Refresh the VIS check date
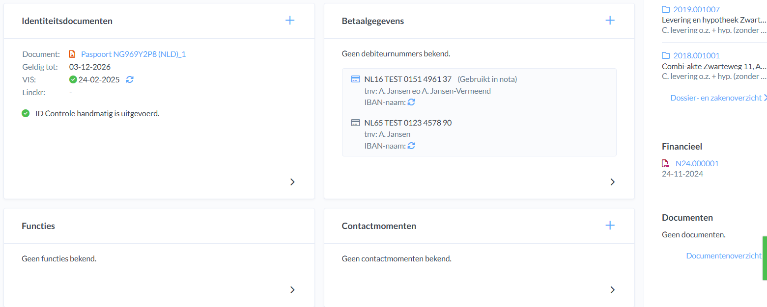The width and height of the screenshot is (767, 307). pos(130,79)
